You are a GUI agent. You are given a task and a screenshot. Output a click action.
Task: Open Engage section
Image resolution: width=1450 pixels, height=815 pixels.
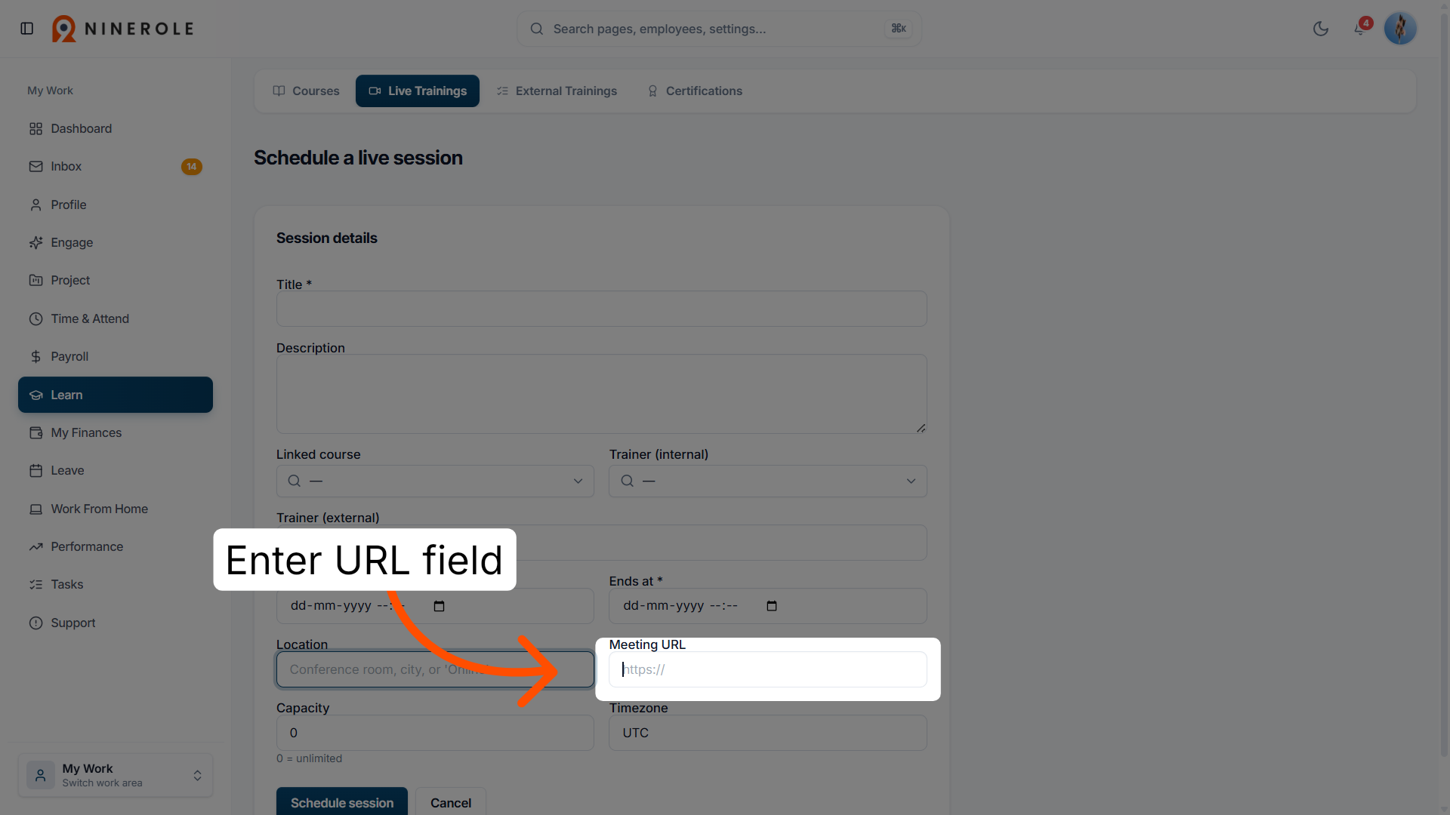116,242
